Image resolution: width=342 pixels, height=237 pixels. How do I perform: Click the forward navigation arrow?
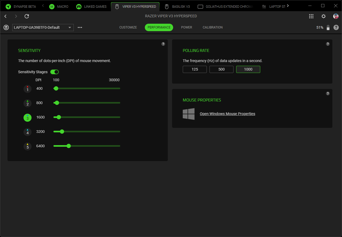pyautogui.click(x=16, y=16)
